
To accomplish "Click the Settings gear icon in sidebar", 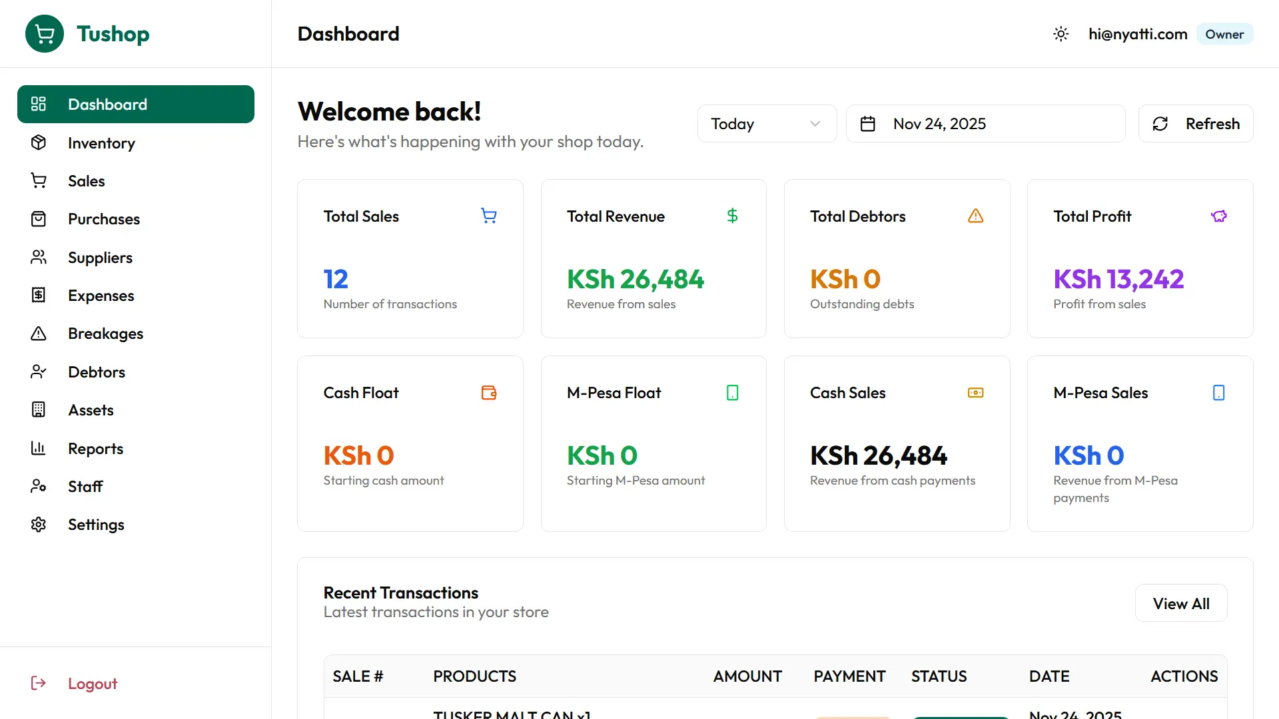I will [x=39, y=525].
